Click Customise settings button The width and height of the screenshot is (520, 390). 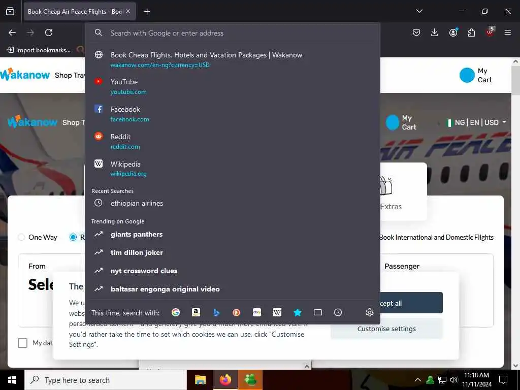coord(386,329)
